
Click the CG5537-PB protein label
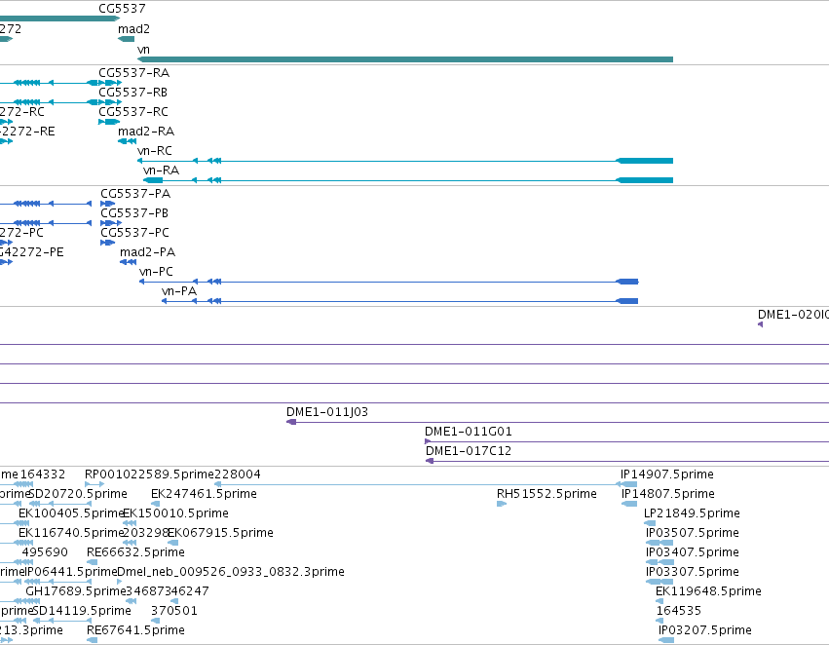(x=134, y=213)
